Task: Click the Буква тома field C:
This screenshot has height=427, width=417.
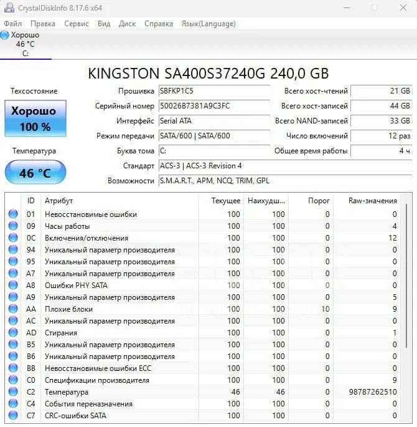Action: tap(214, 151)
